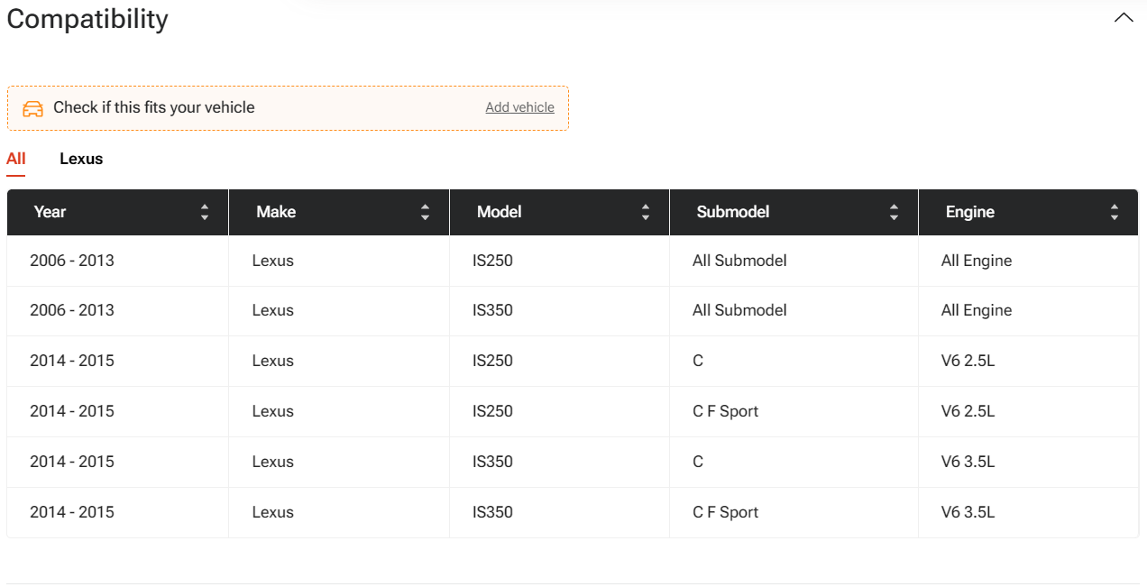
Task: Click 'Check if this fits your vehicle' text
Action: (x=154, y=107)
